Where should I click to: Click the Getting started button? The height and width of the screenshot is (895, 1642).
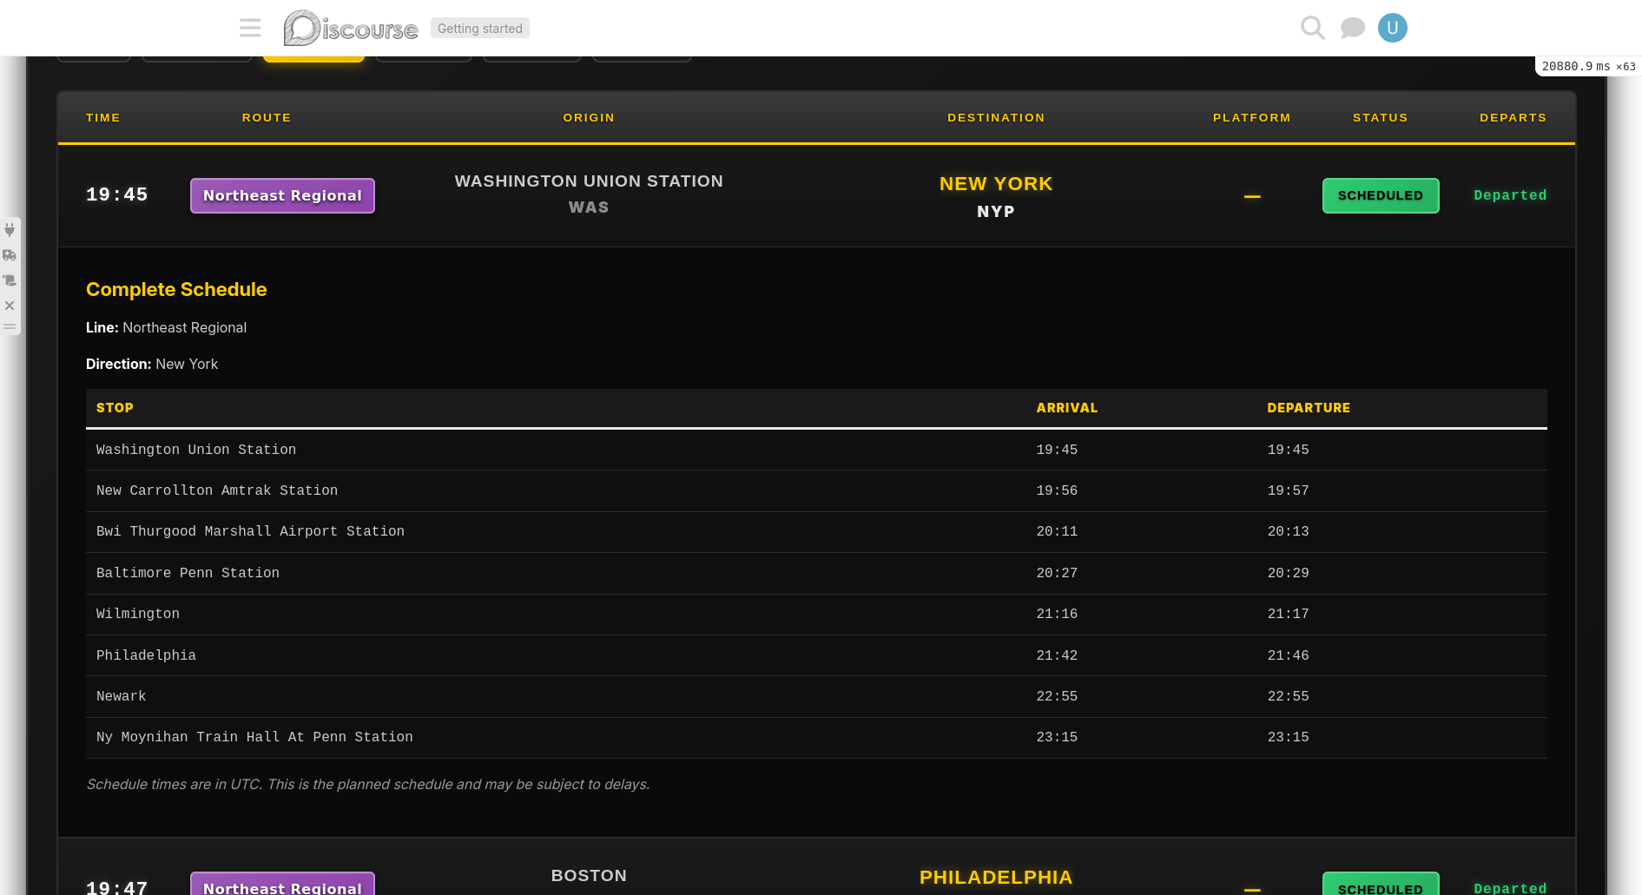coord(479,28)
